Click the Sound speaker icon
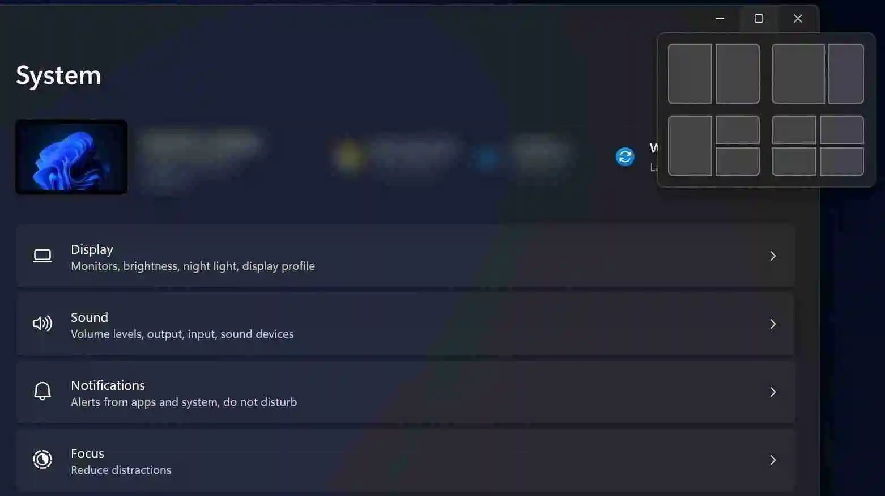885x496 pixels. pos(42,324)
